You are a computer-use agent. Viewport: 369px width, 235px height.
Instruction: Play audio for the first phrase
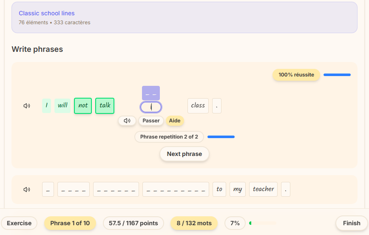27,106
